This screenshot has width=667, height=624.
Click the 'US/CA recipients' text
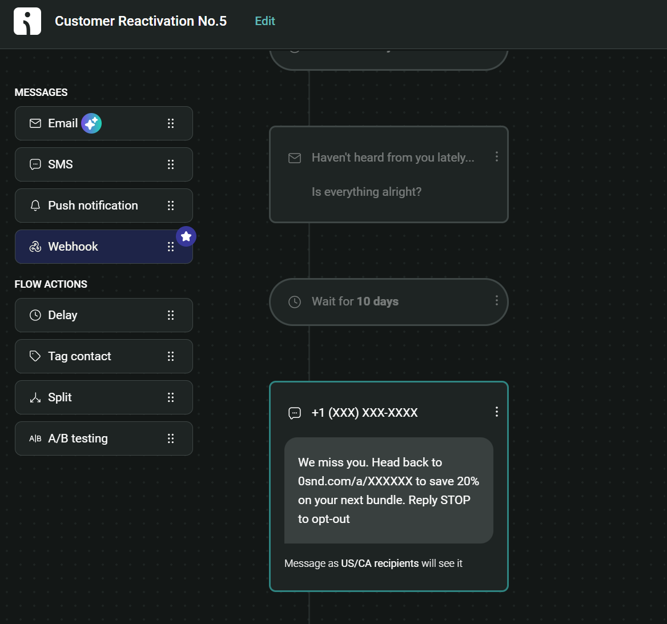coord(380,563)
